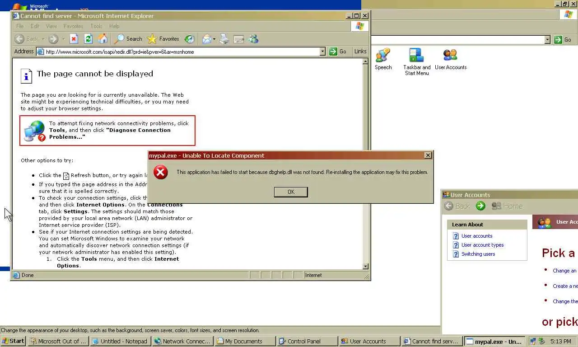
Task: Open the File menu in Internet Explorer
Action: 20,26
